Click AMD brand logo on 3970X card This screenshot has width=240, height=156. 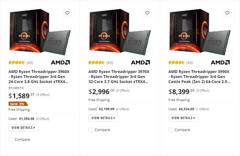point(140,62)
